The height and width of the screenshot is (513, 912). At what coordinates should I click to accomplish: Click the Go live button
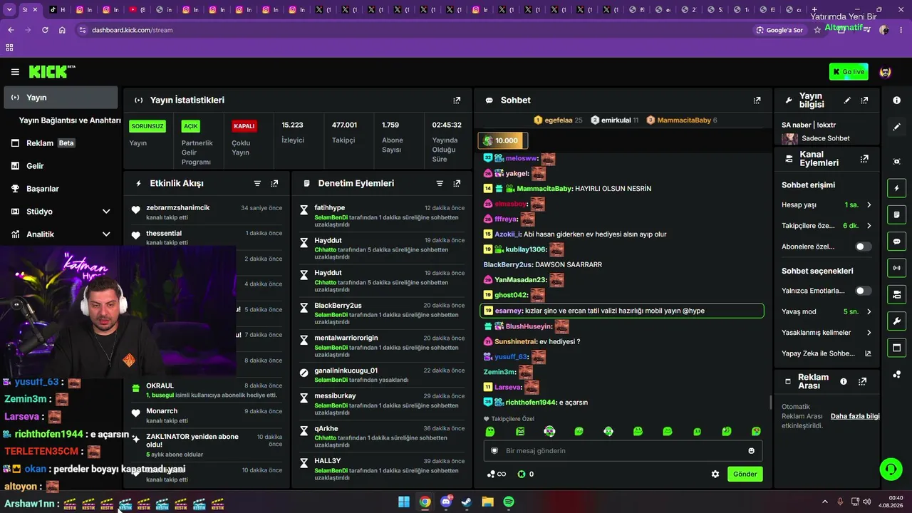849,72
